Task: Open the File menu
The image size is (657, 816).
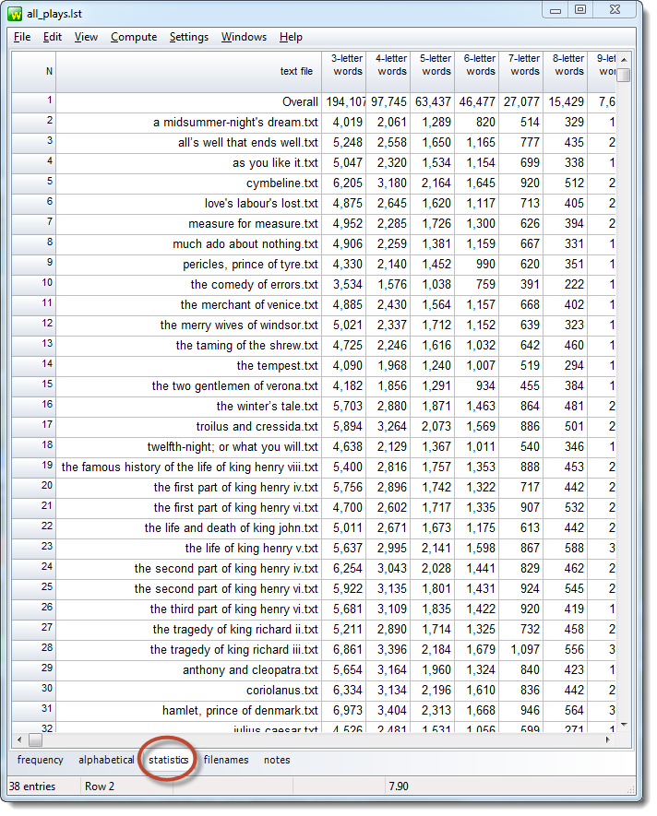Action: tap(22, 37)
